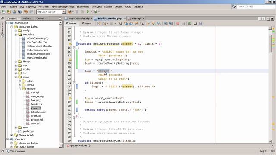276x155 pixels.
Task: Click the Shift Line Right icon
Action: 171,23
